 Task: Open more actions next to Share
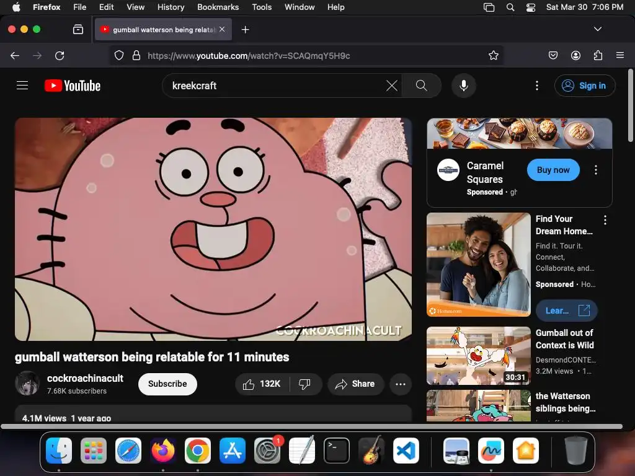(x=401, y=384)
